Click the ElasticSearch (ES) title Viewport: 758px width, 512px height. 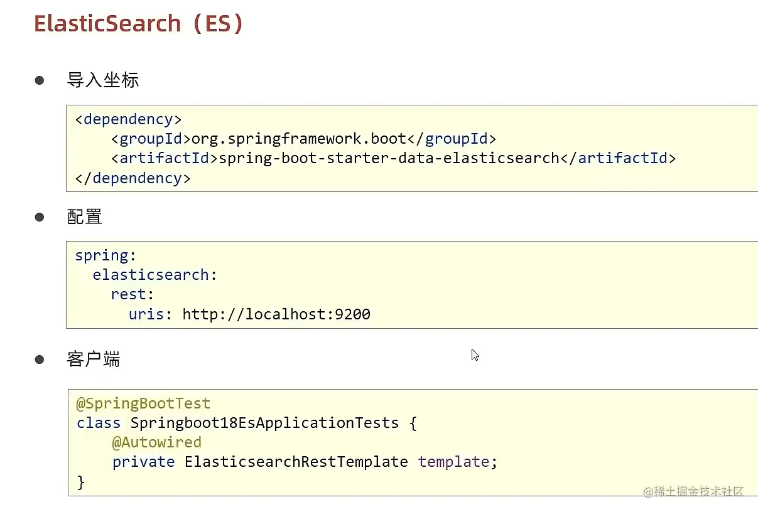(138, 24)
